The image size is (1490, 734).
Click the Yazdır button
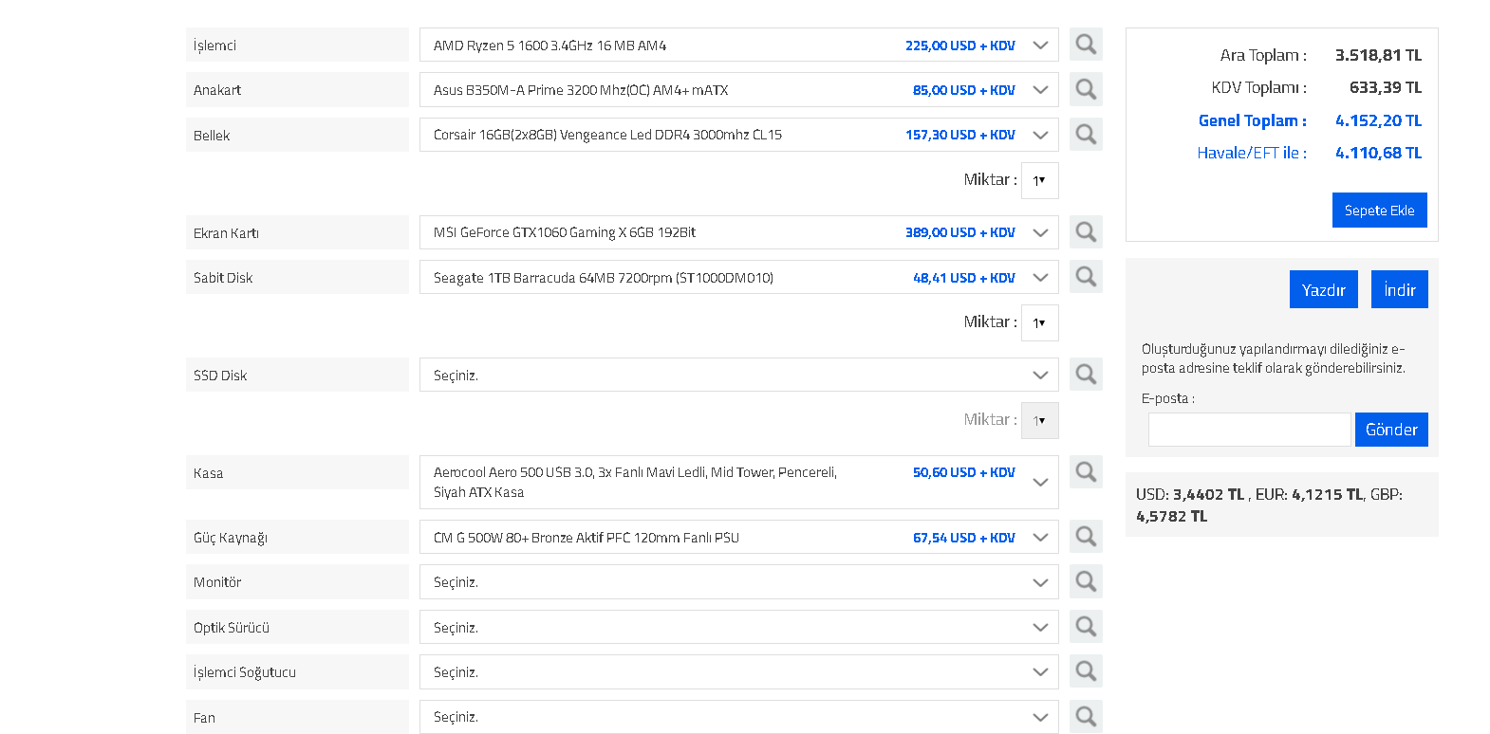point(1323,289)
